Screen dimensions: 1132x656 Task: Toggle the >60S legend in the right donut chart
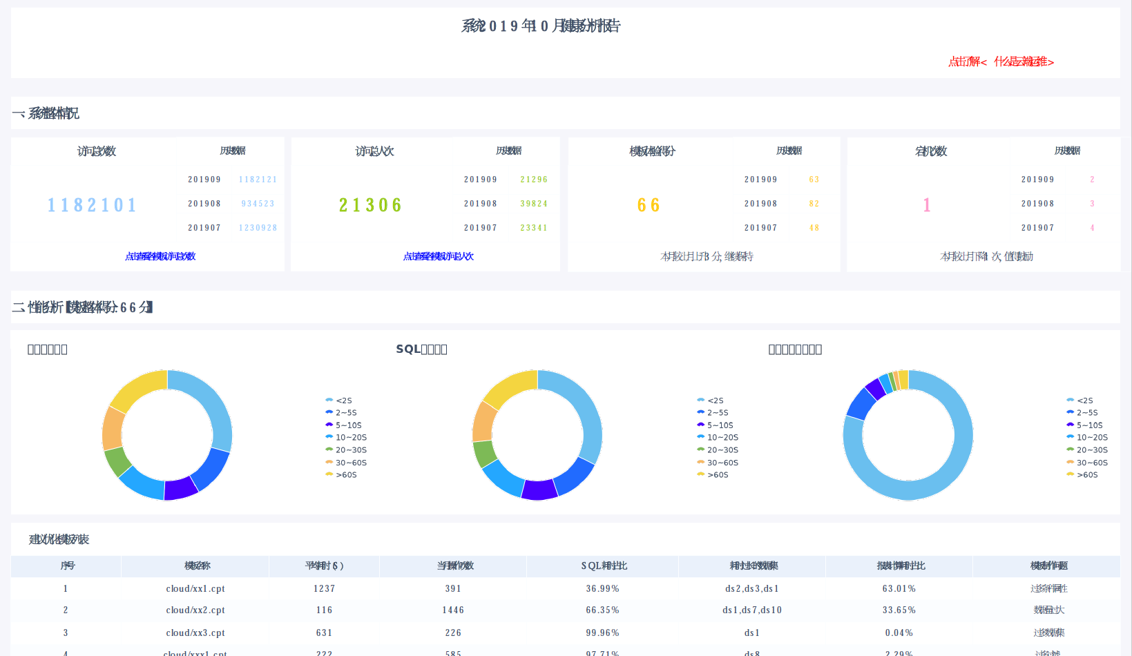click(1082, 475)
